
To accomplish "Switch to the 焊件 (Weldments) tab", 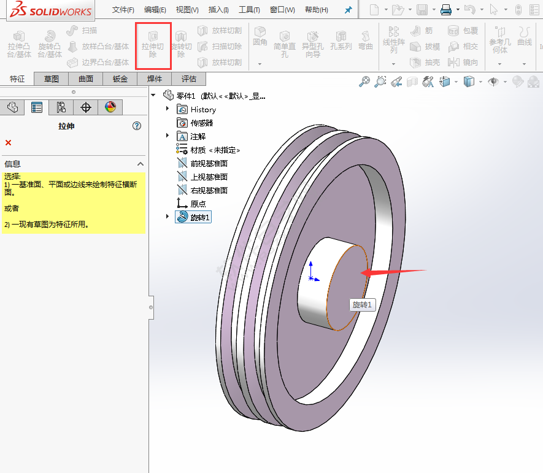I will (155, 79).
